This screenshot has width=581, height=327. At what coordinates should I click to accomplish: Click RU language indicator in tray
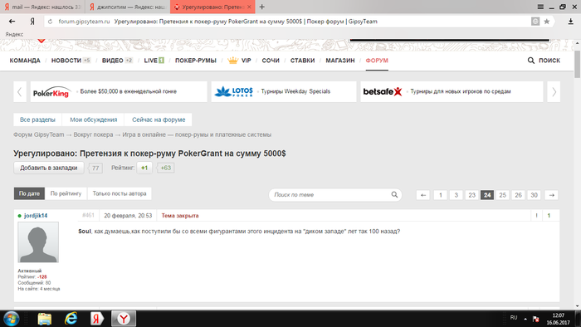tap(514, 318)
